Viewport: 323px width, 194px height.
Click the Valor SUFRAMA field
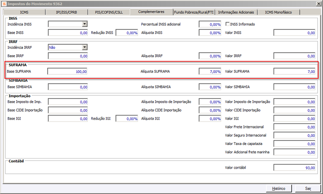(x=294, y=71)
